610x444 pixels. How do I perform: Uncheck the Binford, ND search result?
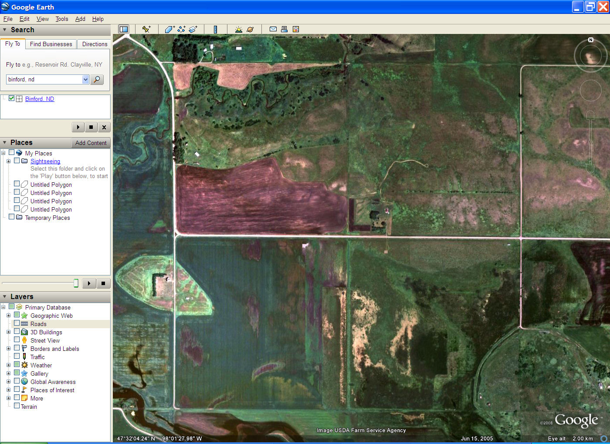coord(12,98)
